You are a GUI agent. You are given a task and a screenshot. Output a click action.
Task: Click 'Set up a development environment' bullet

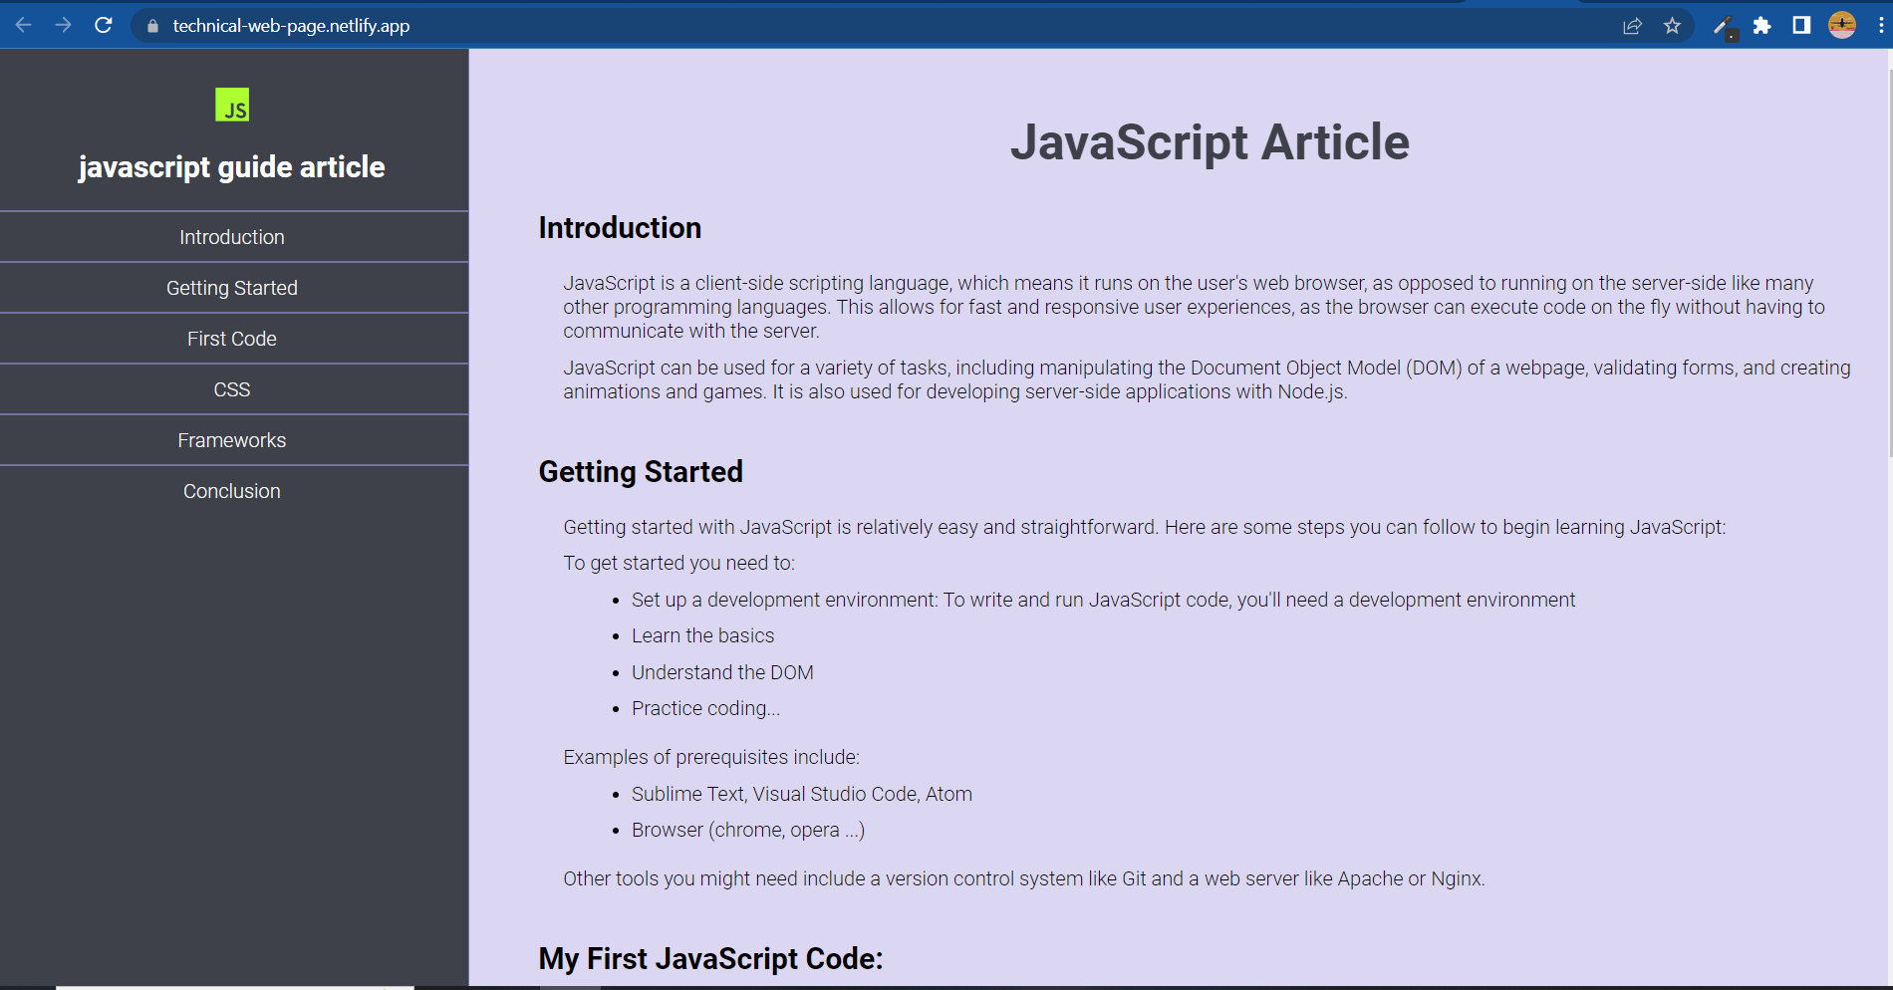pos(1103,600)
